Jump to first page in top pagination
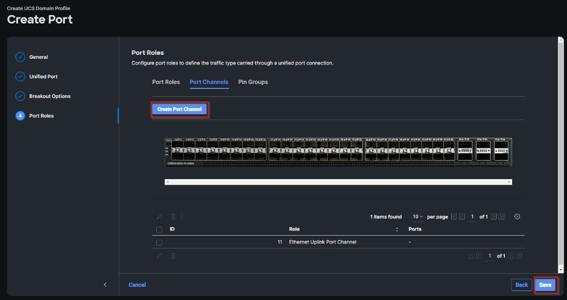 tap(454, 217)
